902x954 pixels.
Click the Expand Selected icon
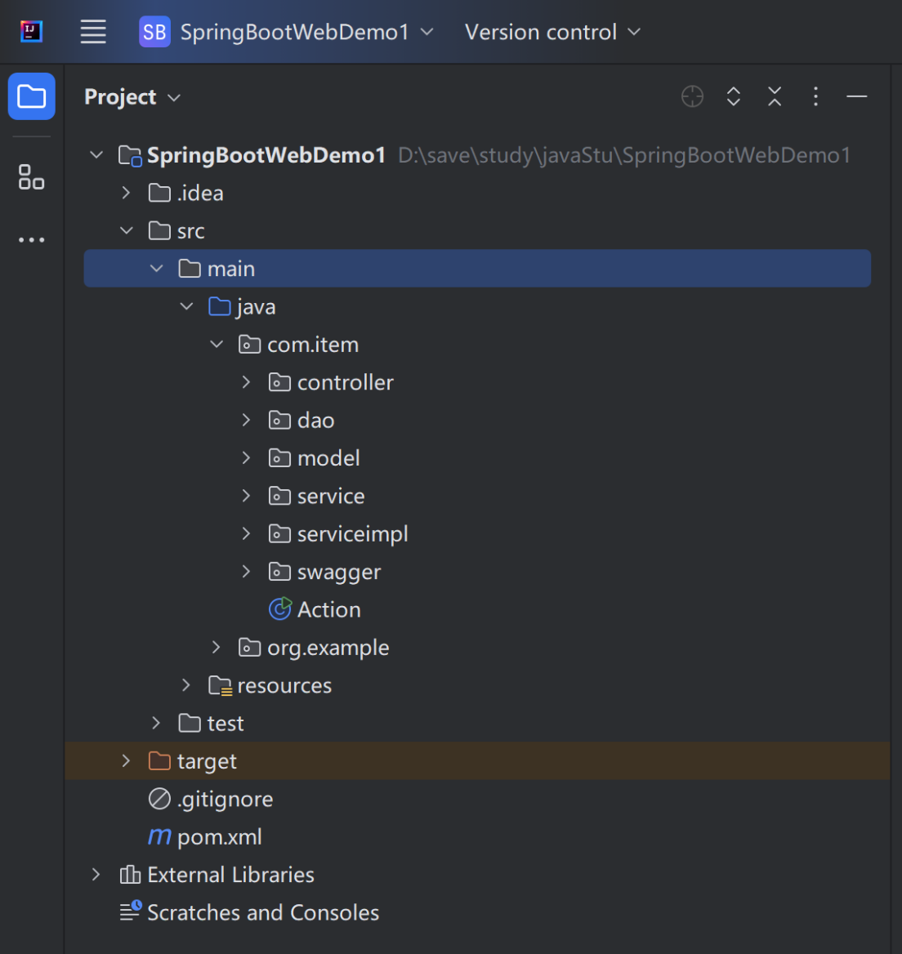(x=734, y=96)
